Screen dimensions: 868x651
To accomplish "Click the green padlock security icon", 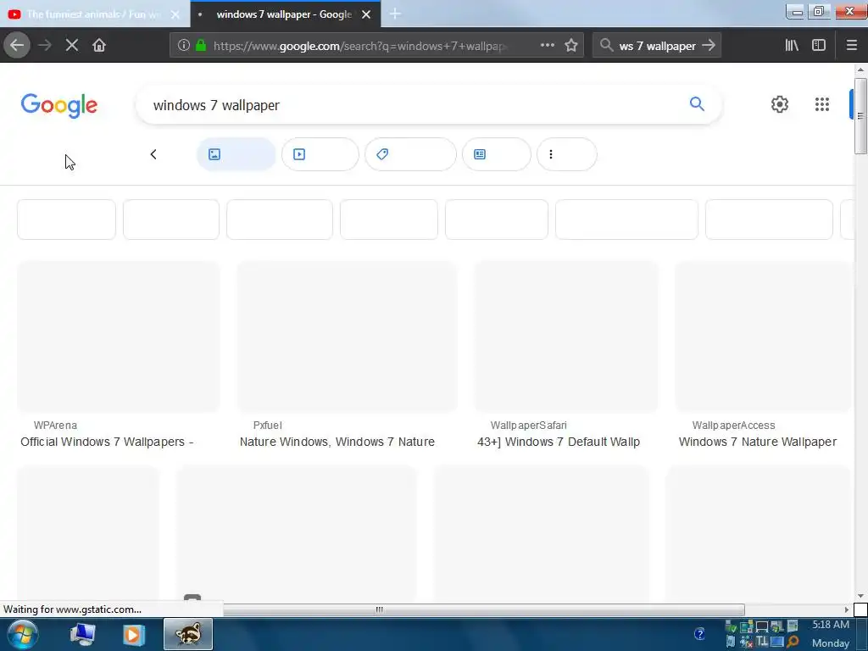I will (x=201, y=46).
